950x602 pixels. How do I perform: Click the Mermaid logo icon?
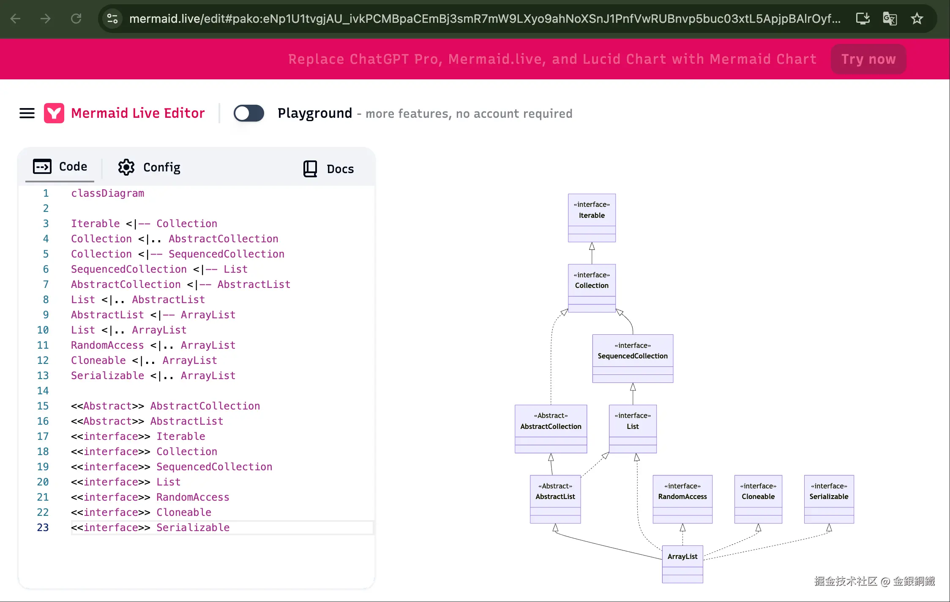[x=54, y=113]
